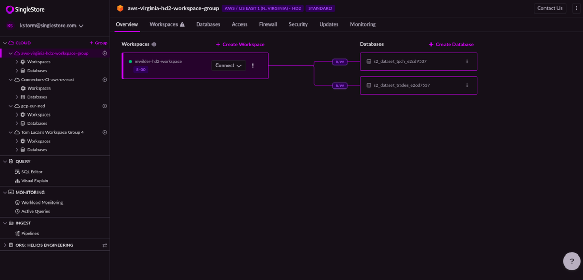The height and width of the screenshot is (280, 583).
Task: Click the S-00 size badge
Action: [141, 70]
